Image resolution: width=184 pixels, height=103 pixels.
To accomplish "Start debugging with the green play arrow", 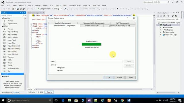I will (38, 9).
